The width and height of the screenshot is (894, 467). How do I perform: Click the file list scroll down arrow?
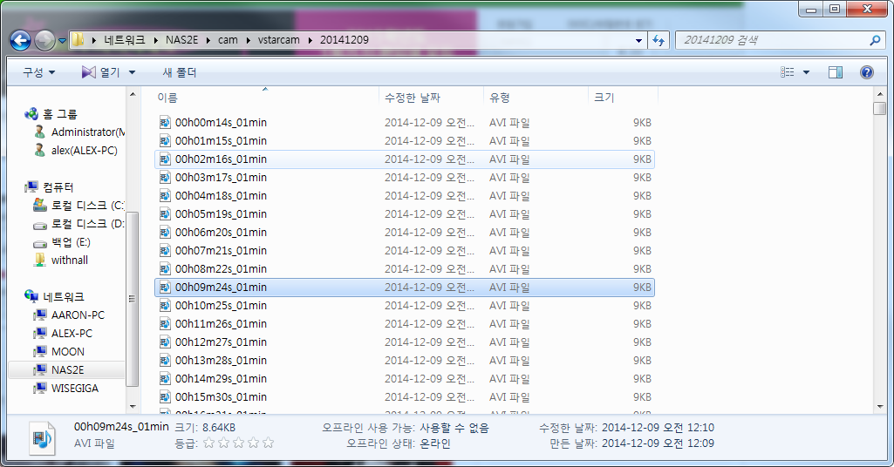point(880,407)
